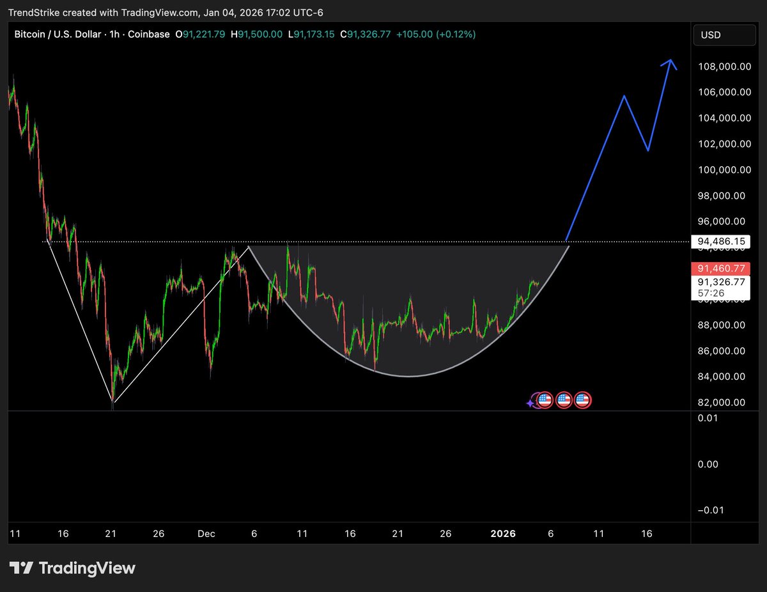This screenshot has width=767, height=592.
Task: Click the 84,000.00 price axis label
Action: point(722,377)
